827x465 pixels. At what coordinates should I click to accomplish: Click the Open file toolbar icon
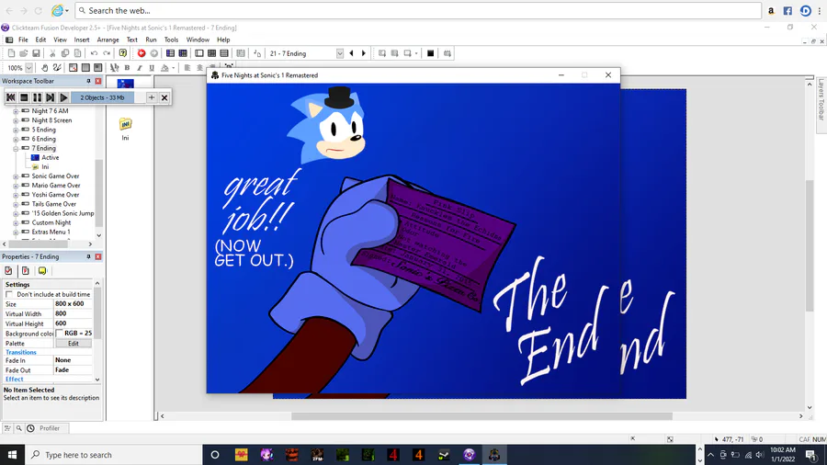(x=23, y=53)
